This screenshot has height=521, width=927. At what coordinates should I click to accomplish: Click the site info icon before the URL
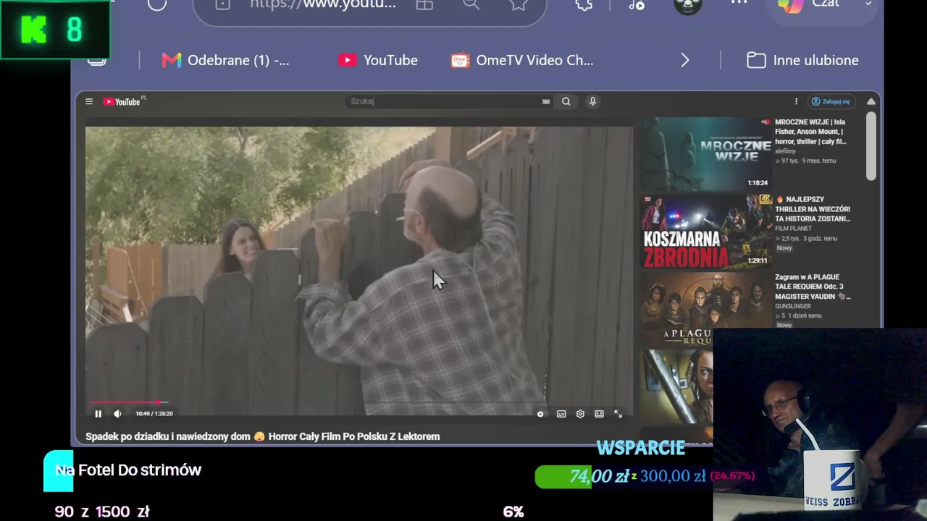[x=222, y=4]
